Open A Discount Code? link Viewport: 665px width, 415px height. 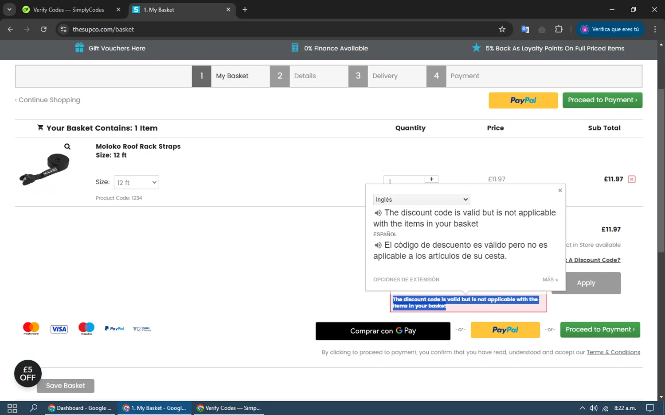[594, 260]
